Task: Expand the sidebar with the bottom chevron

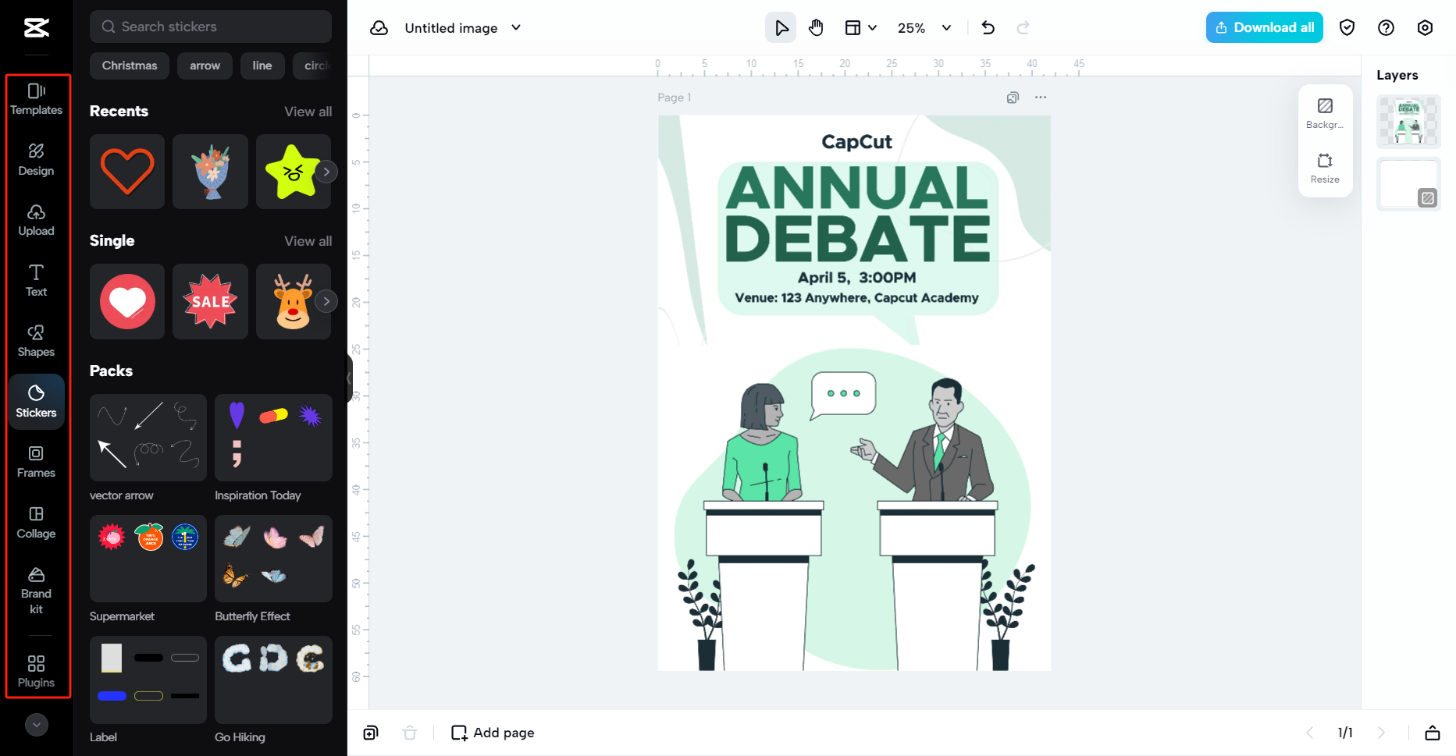Action: tap(36, 725)
